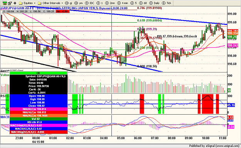Switch to the 60 minute interval

pos(143,3)
